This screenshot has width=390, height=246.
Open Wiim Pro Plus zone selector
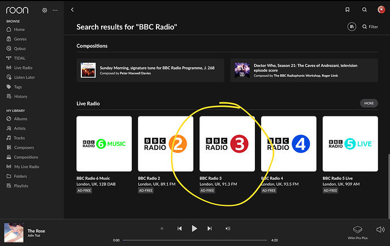(x=358, y=232)
